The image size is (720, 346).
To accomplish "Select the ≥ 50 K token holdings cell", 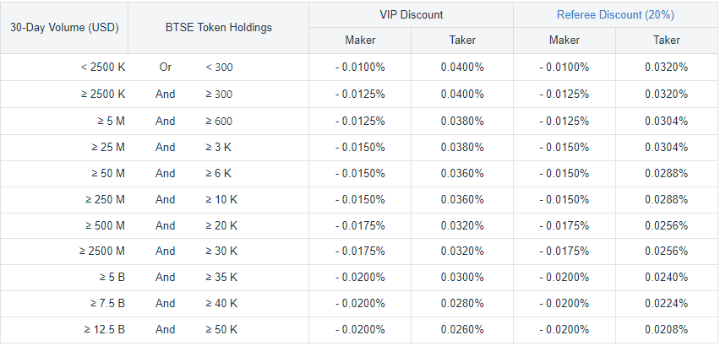I will click(221, 329).
